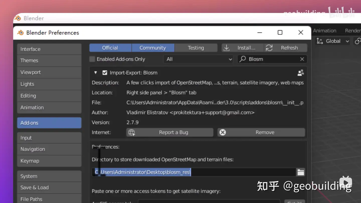361x203 pixels.
Task: Clear the add-on search text
Action: (302, 59)
